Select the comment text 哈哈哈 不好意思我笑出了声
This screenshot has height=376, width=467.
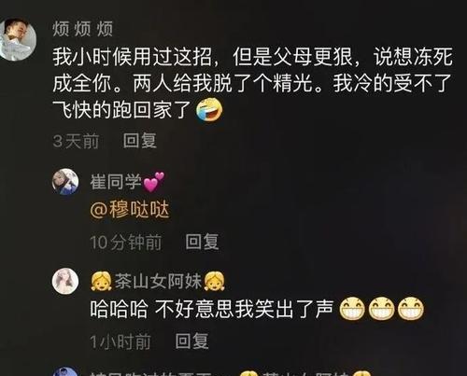(212, 309)
